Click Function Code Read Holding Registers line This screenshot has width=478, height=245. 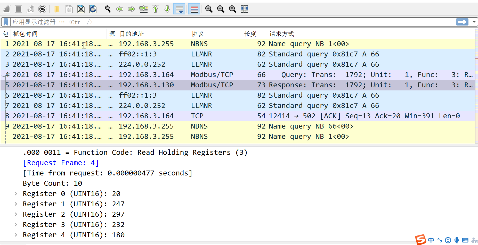pos(135,153)
